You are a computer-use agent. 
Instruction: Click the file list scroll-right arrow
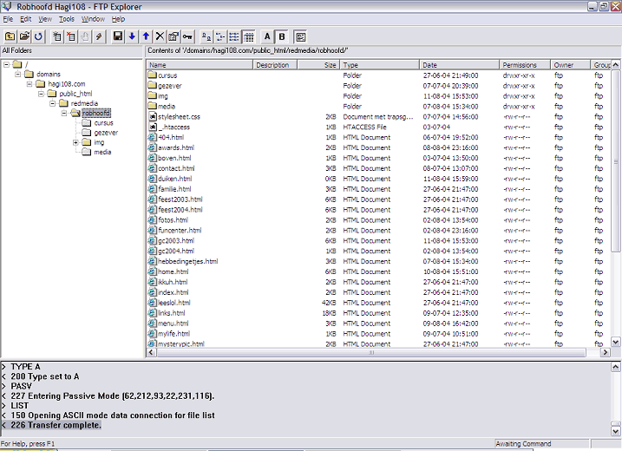click(x=605, y=352)
